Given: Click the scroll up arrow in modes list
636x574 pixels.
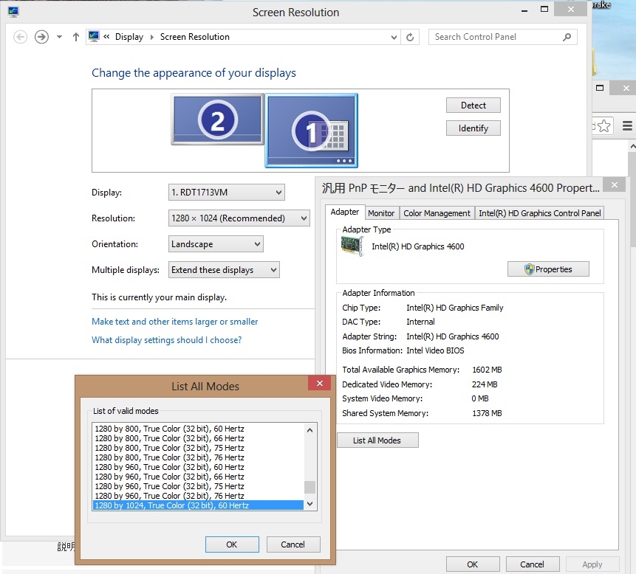Looking at the screenshot, I should (310, 430).
